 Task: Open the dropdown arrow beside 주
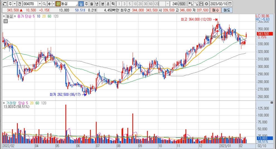tap(15, 4)
